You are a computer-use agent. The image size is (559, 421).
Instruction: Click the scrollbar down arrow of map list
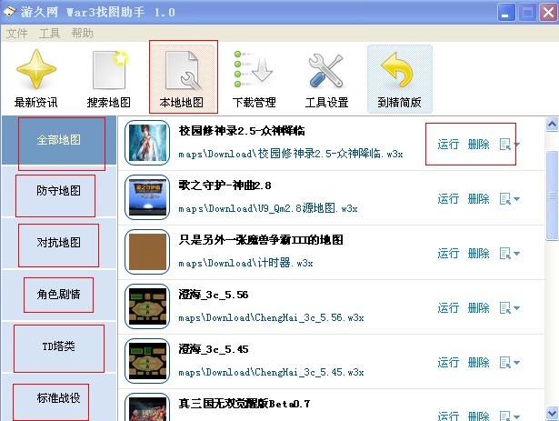point(552,413)
